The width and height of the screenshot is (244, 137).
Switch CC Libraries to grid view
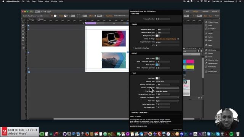coord(199,51)
